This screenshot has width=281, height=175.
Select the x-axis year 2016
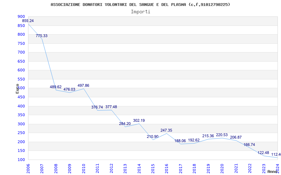pos(166,168)
